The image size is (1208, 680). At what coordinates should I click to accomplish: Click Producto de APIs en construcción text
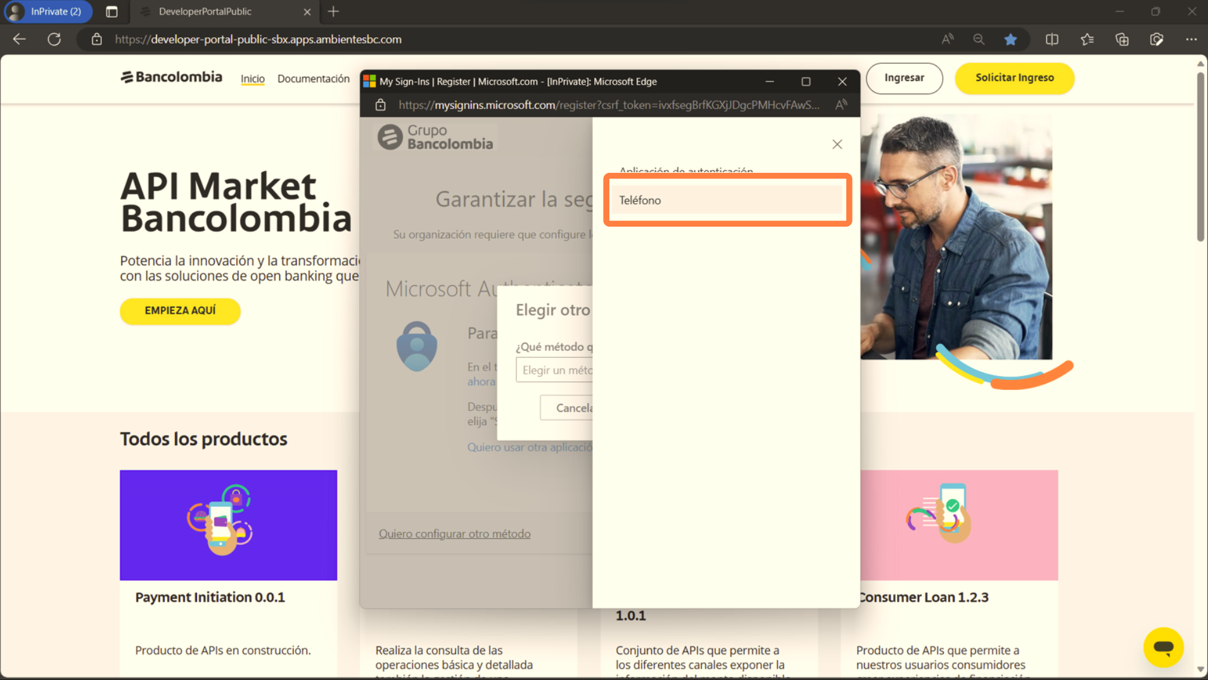click(x=223, y=650)
